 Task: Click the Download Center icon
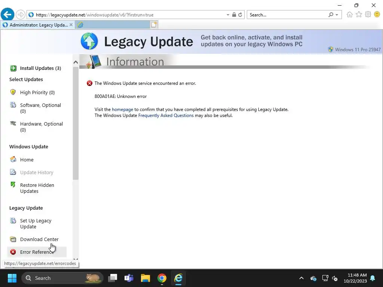pyautogui.click(x=13, y=239)
